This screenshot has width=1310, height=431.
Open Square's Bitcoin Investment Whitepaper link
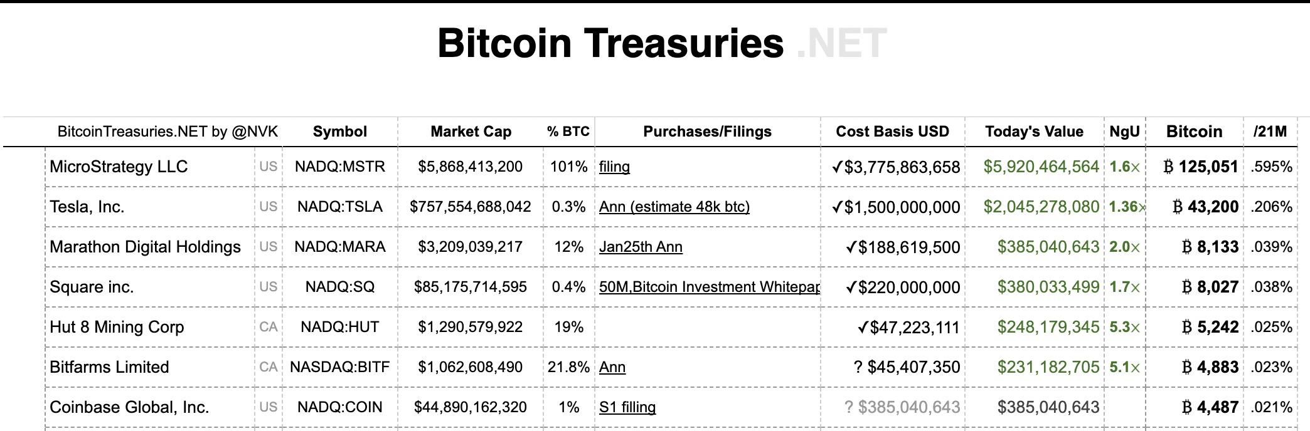709,287
